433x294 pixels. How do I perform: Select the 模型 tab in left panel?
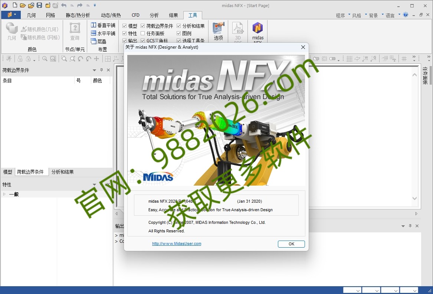click(8, 172)
